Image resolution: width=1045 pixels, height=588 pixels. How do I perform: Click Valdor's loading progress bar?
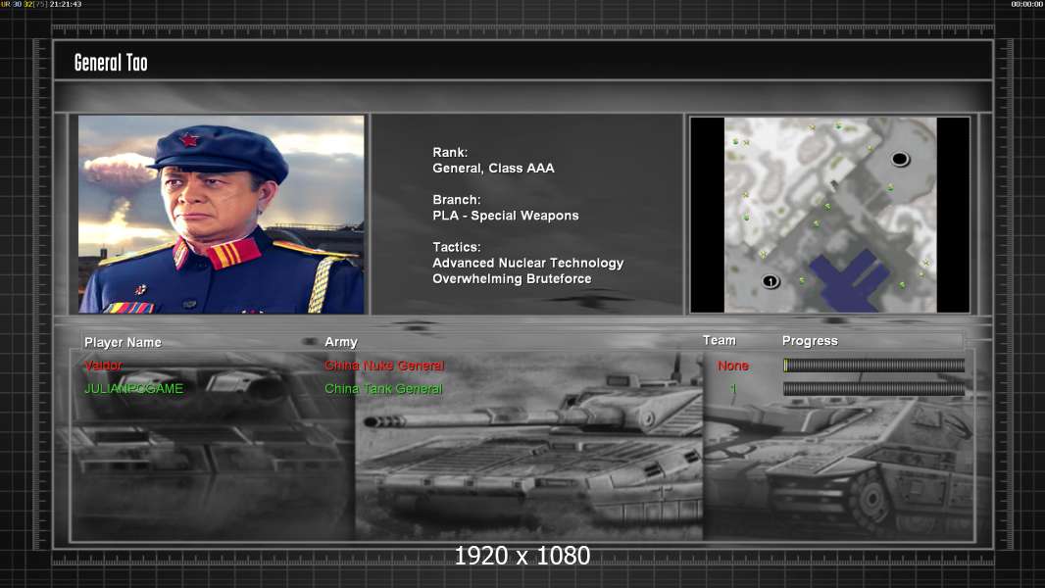pyautogui.click(x=873, y=365)
